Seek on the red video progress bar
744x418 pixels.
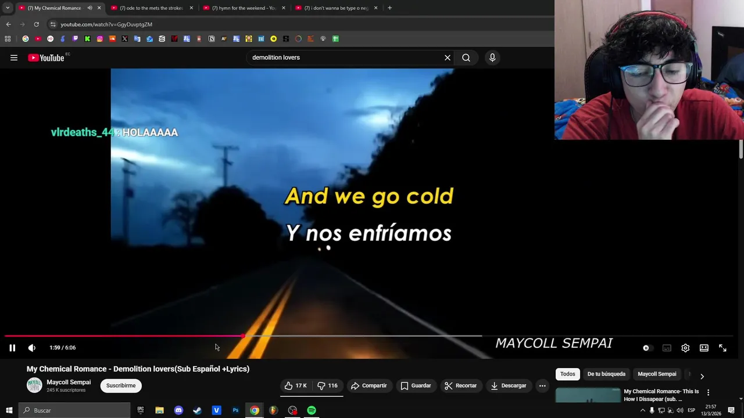coord(123,336)
